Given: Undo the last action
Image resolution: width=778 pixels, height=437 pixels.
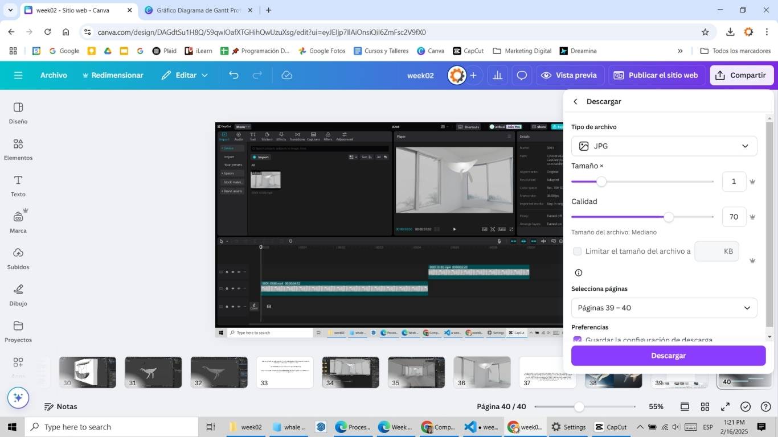Looking at the screenshot, I should click(234, 75).
